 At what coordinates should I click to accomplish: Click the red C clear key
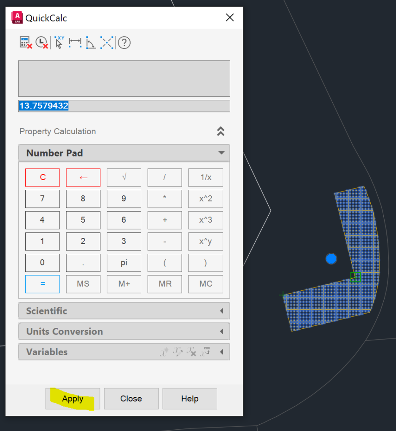43,178
